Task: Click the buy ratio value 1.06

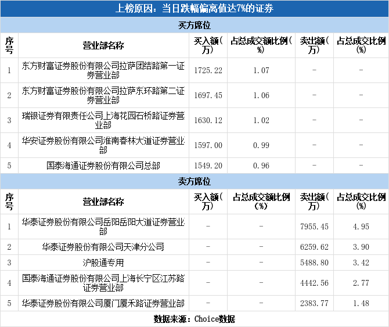Action: tap(261, 95)
